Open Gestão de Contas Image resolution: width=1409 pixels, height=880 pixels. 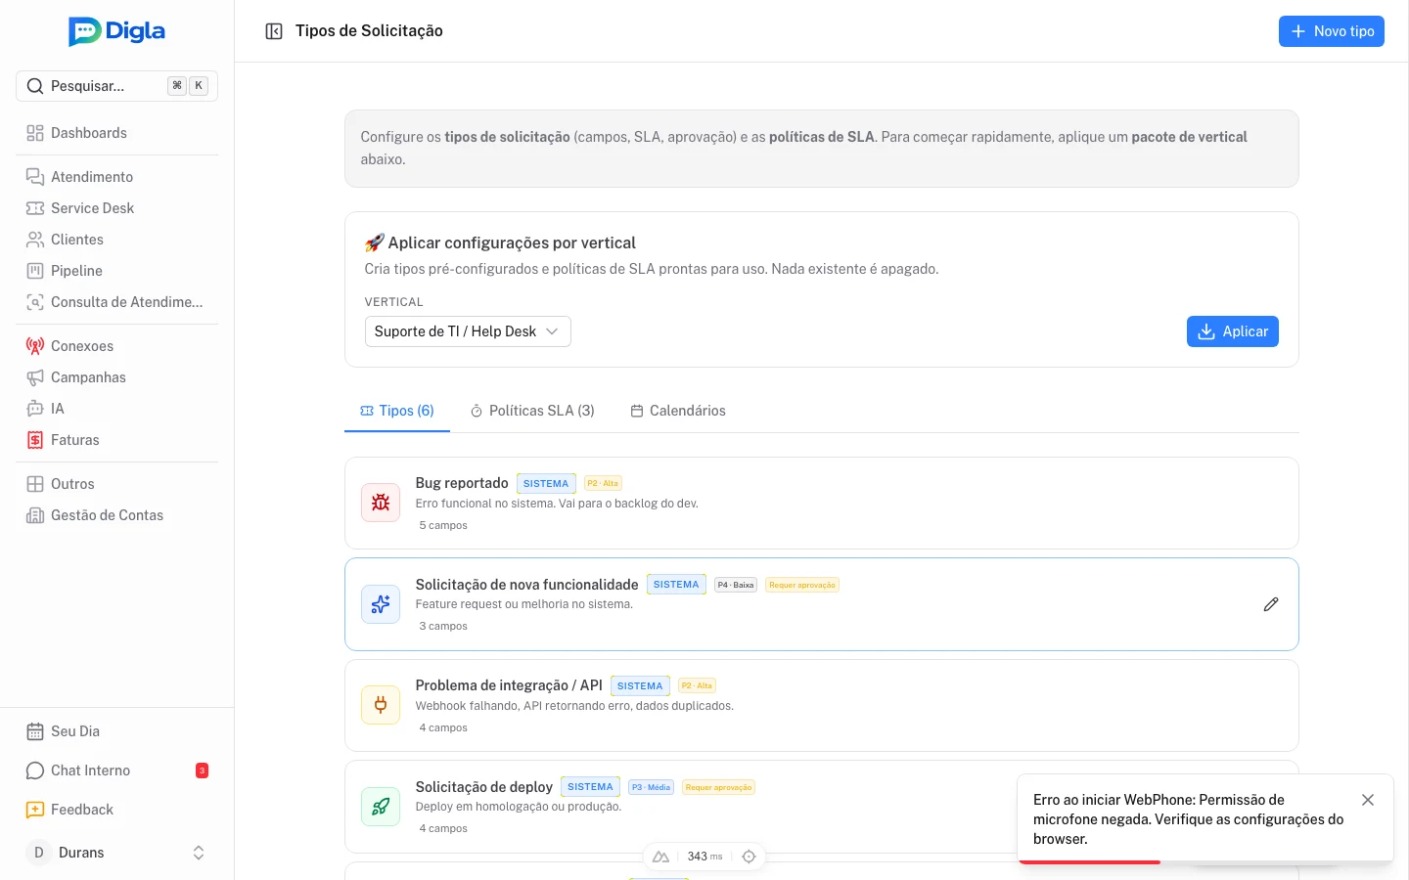(117, 515)
